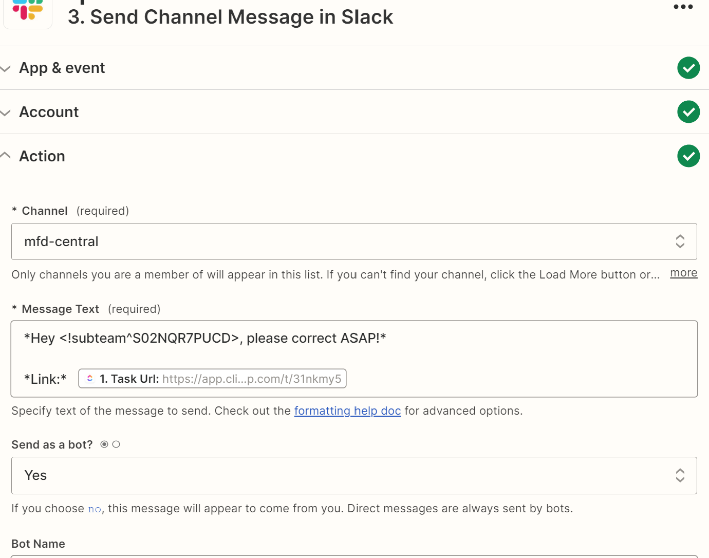Click the ClickUp icon in Task Url pill

coord(90,379)
